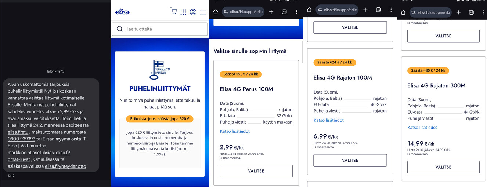Screen dimensions: 487x187
Task: Click the 'Säästä 480 € / 24 kk' badge
Action: [x=428, y=70]
